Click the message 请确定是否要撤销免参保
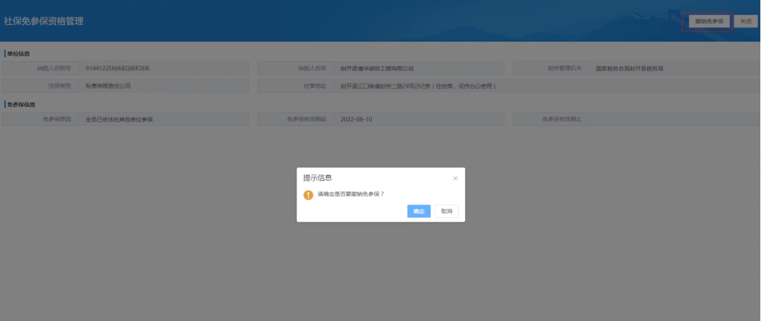This screenshot has height=321, width=761. [350, 194]
